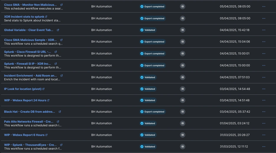The width and height of the screenshot is (276, 153).
Task: Open external link icon for Global Variable - Clear Event Tab
Action: tap(58, 30)
